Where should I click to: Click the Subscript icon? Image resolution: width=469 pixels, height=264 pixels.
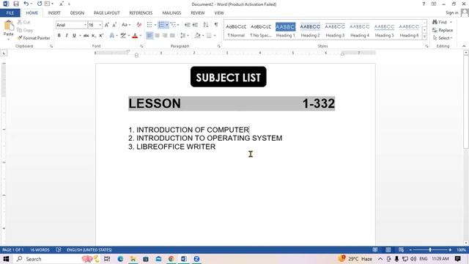[x=94, y=36]
